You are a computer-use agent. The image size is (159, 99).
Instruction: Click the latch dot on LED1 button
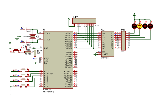click(28, 69)
